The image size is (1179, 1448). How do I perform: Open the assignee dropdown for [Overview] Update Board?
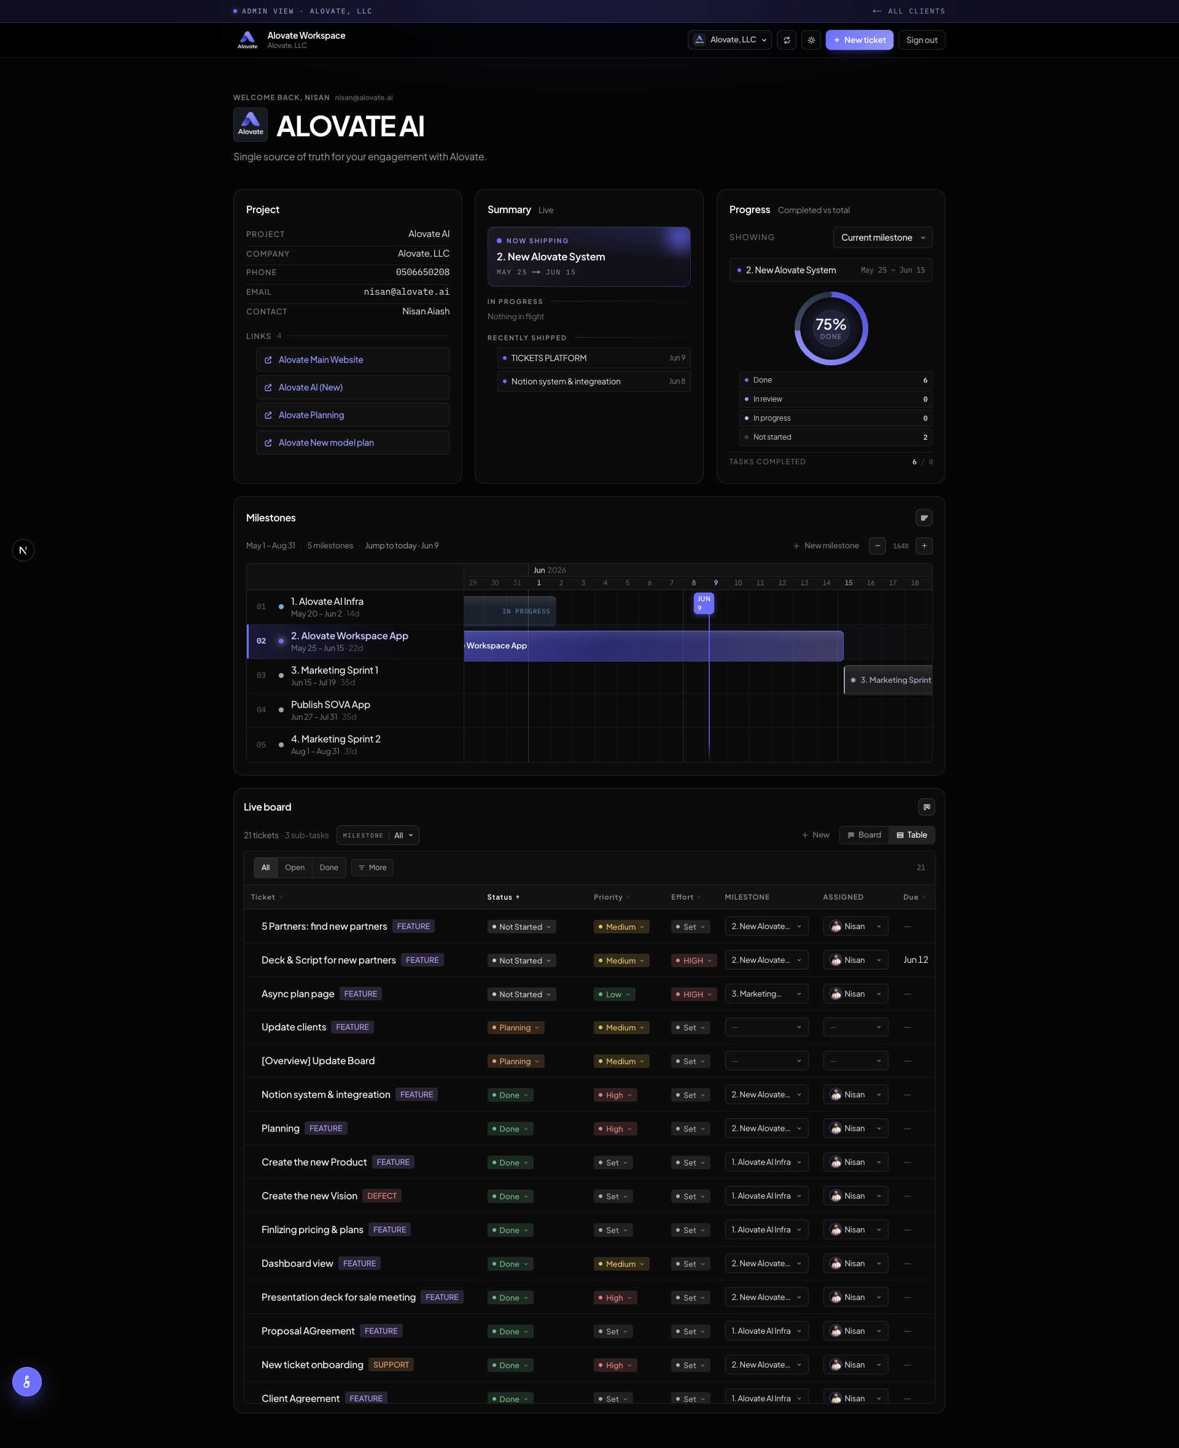855,1061
